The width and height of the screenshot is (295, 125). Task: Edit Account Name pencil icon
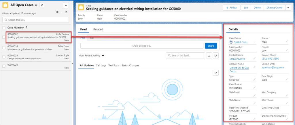coord(254,67)
